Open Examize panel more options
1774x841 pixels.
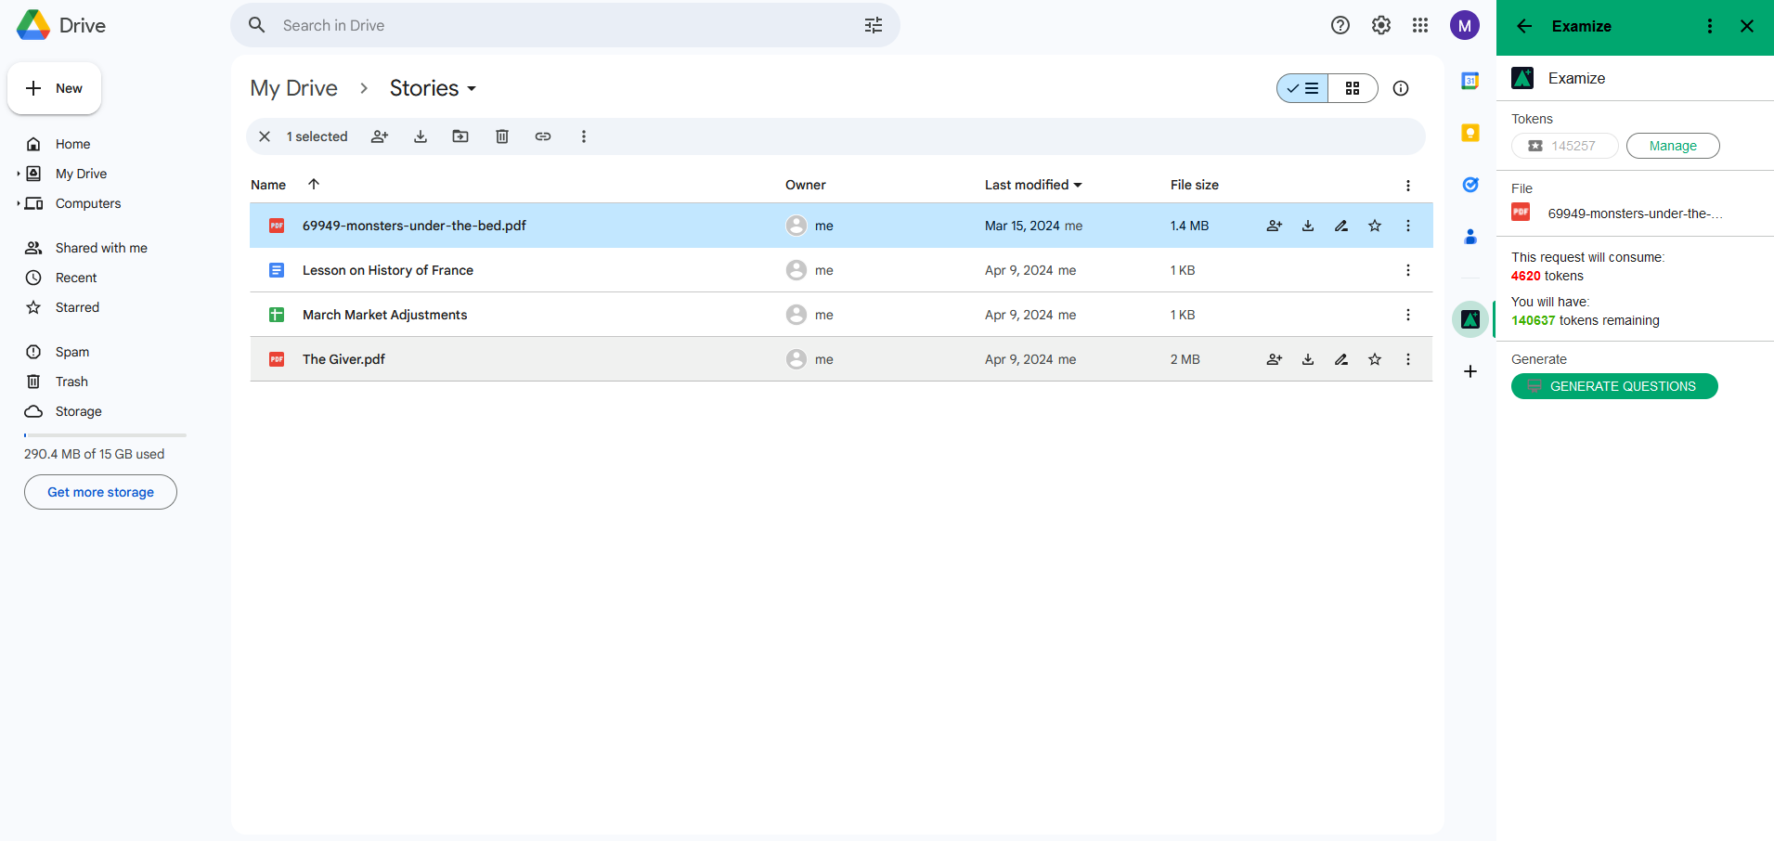pos(1710,26)
